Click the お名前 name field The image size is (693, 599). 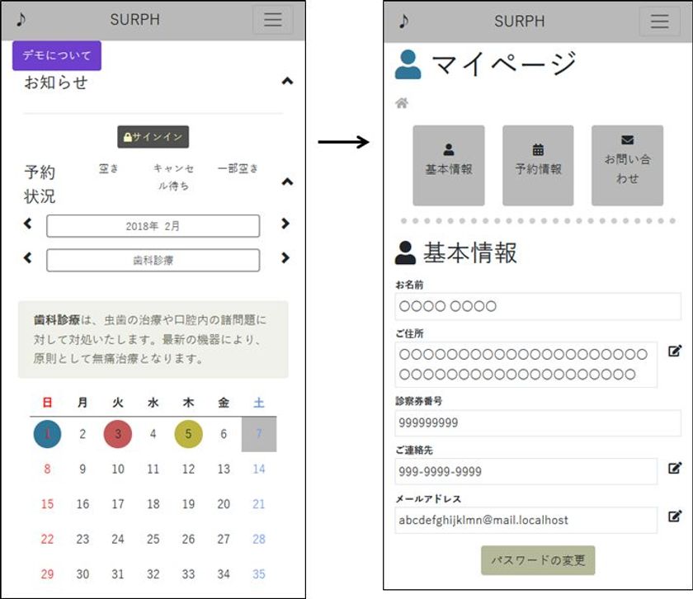point(538,306)
